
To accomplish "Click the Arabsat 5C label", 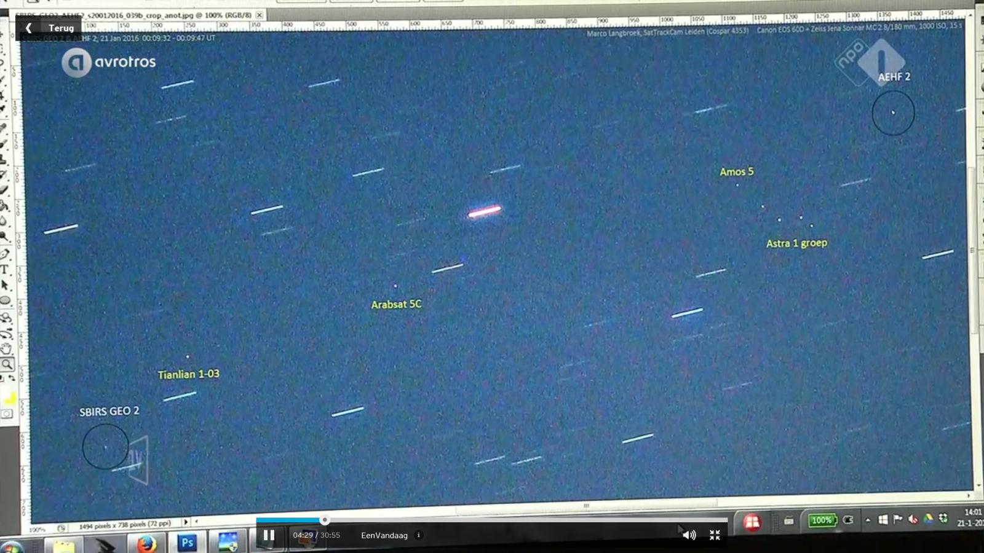I will coord(396,304).
